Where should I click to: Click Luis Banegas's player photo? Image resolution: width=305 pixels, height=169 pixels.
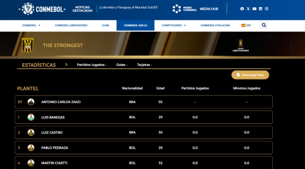pos(31,117)
